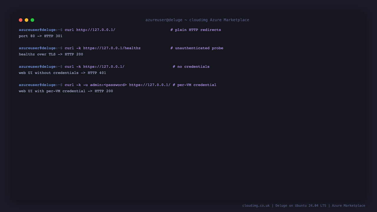Click the command 'curl -k -u admin:<password> https://127.0.0.1/'
Viewport: 377px width, 212px height.
(x=118, y=85)
